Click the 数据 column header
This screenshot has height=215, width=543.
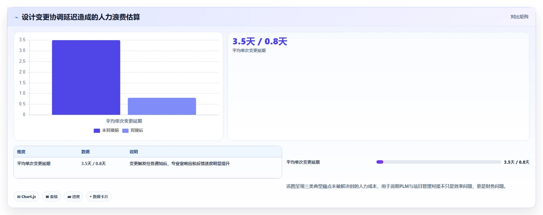pyautogui.click(x=86, y=152)
